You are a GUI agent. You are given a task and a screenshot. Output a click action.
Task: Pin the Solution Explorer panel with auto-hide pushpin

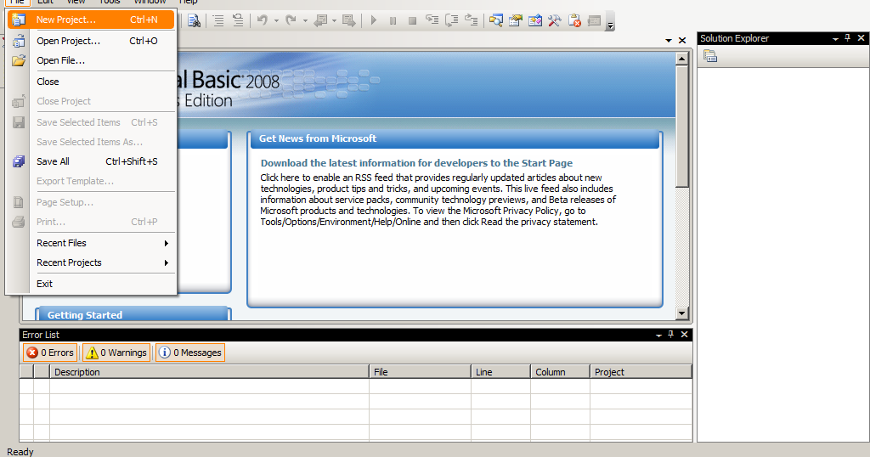pos(847,37)
